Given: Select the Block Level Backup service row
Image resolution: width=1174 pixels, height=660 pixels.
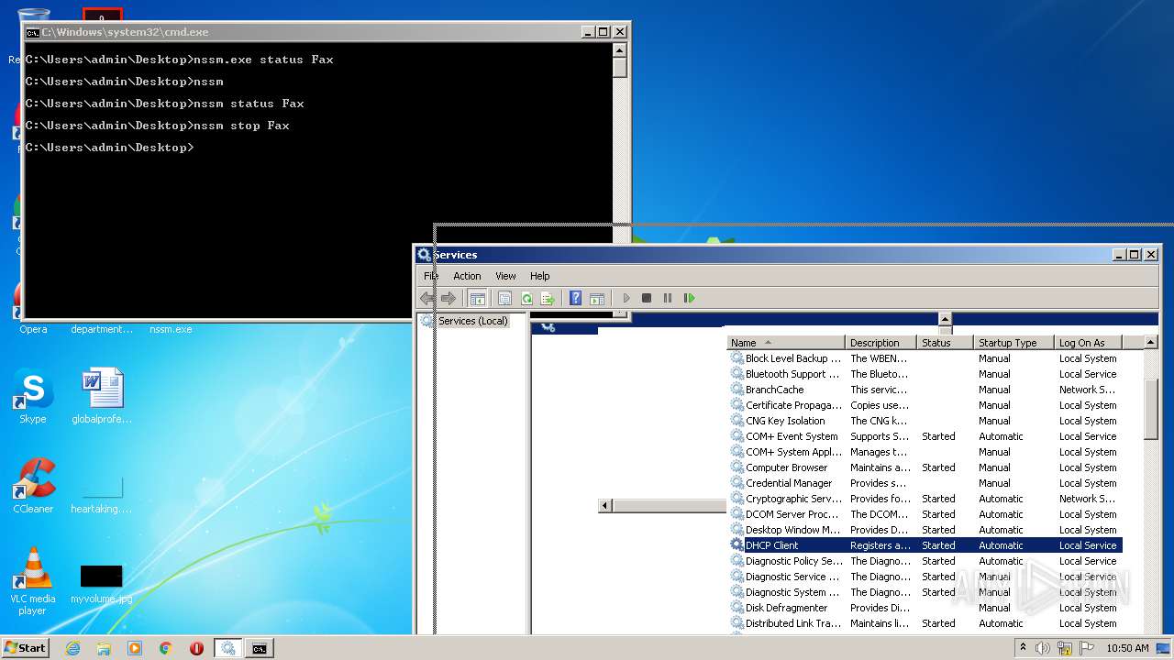Looking at the screenshot, I should pyautogui.click(x=925, y=358).
